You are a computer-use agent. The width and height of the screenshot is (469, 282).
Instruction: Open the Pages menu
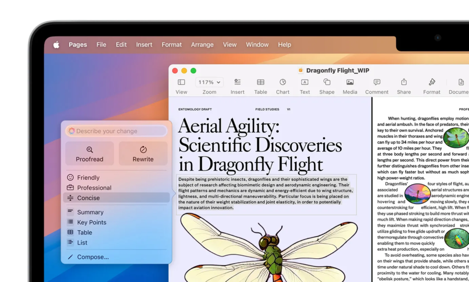click(78, 44)
